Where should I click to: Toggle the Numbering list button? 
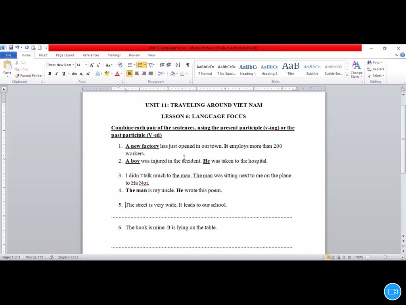(140, 65)
